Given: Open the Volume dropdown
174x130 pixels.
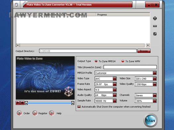Looking at the screenshot, I should pos(154,101).
